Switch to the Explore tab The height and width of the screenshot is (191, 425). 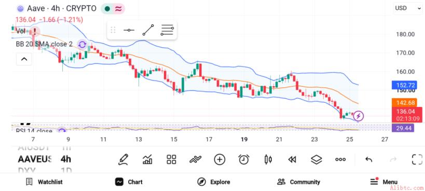pos(213,182)
